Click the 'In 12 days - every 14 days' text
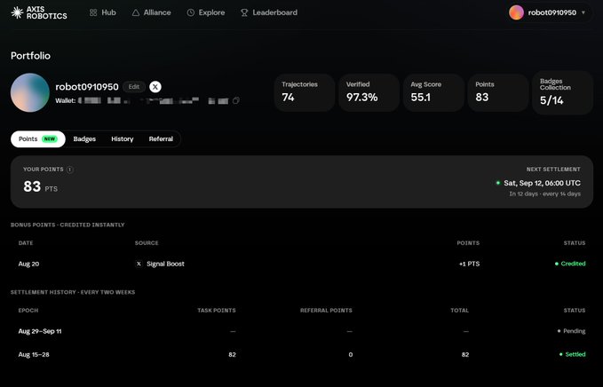The image size is (603, 387). pos(545,193)
